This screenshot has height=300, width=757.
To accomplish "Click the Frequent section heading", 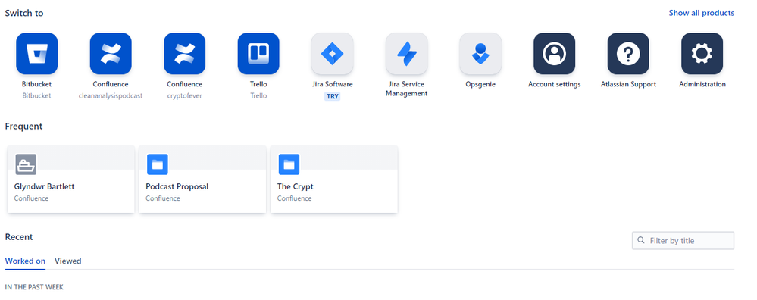I will point(23,127).
